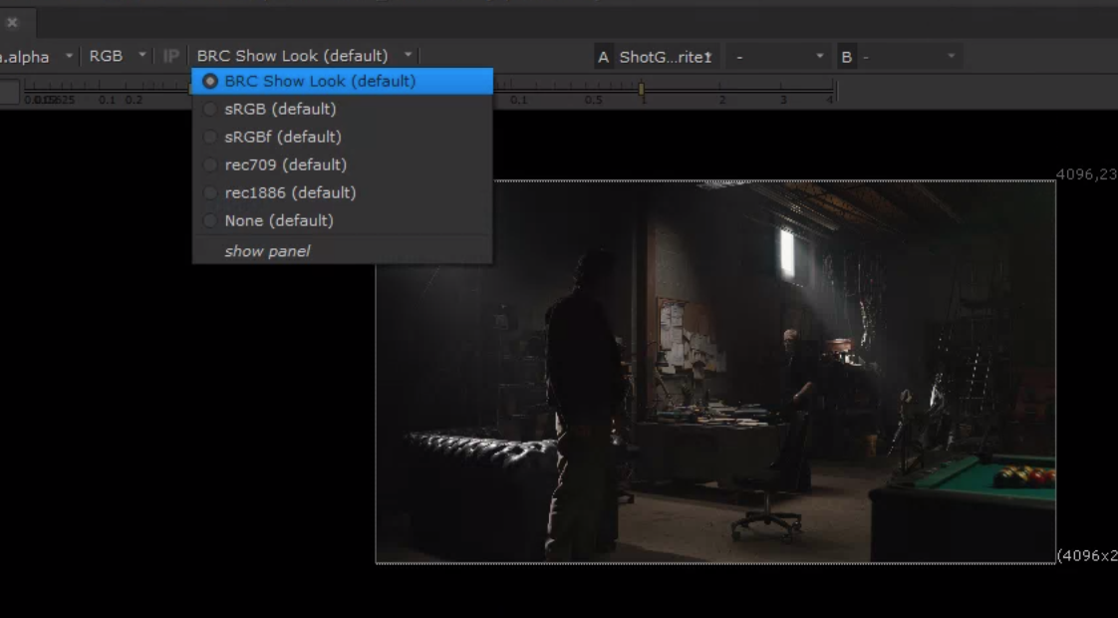Switch viewer process to rec709 (default)
Screen dimensions: 1118x618
pos(285,164)
